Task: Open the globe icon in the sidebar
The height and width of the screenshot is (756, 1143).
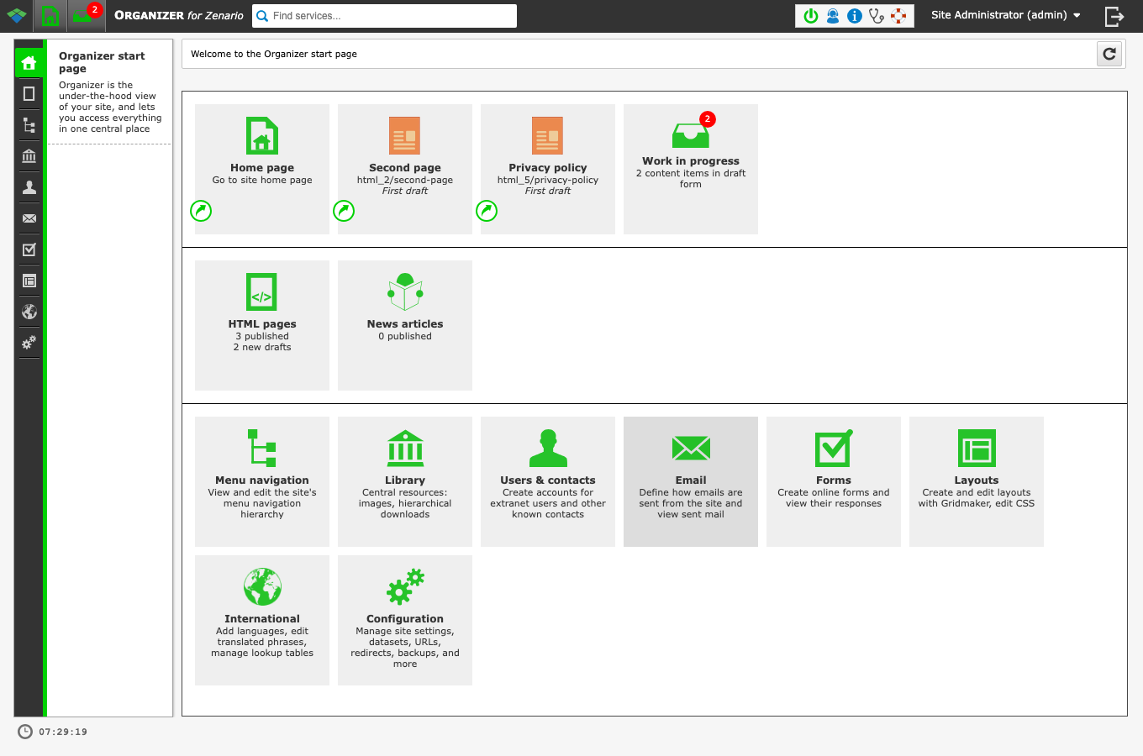Action: coord(29,312)
